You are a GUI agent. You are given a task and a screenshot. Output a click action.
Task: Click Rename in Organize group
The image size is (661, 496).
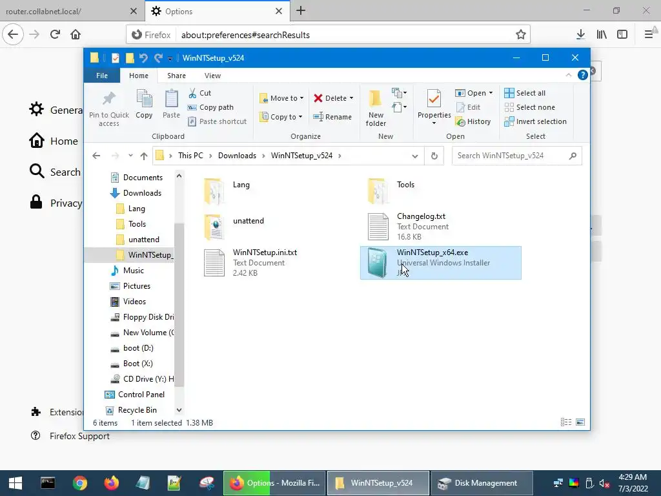click(332, 117)
